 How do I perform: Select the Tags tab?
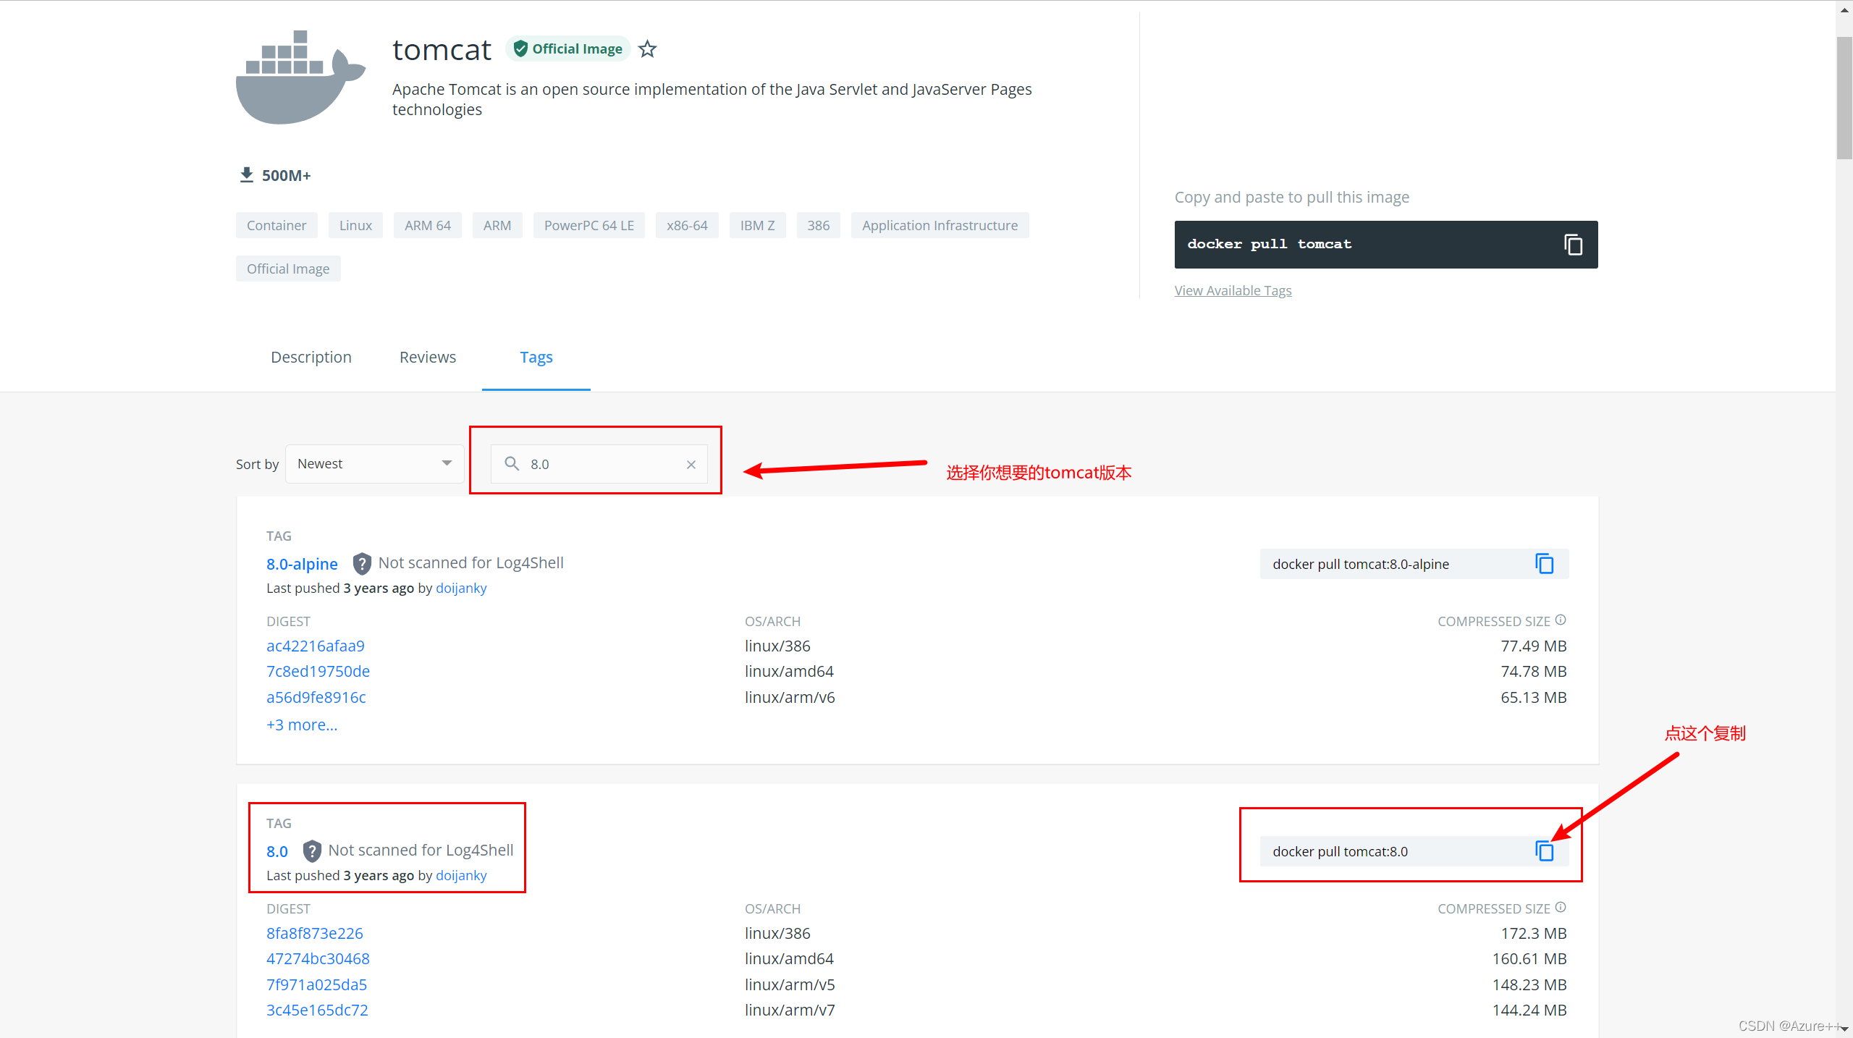pyautogui.click(x=536, y=358)
